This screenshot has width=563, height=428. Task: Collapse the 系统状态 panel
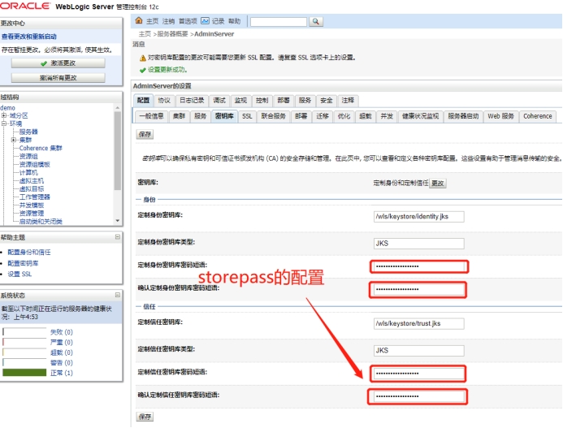(118, 295)
